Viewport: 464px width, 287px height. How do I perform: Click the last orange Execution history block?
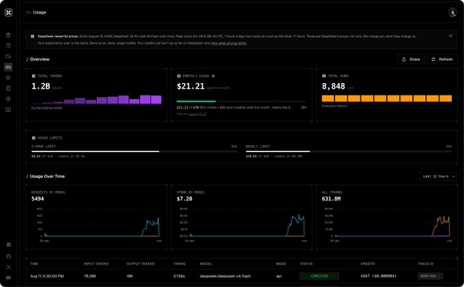coord(446,98)
